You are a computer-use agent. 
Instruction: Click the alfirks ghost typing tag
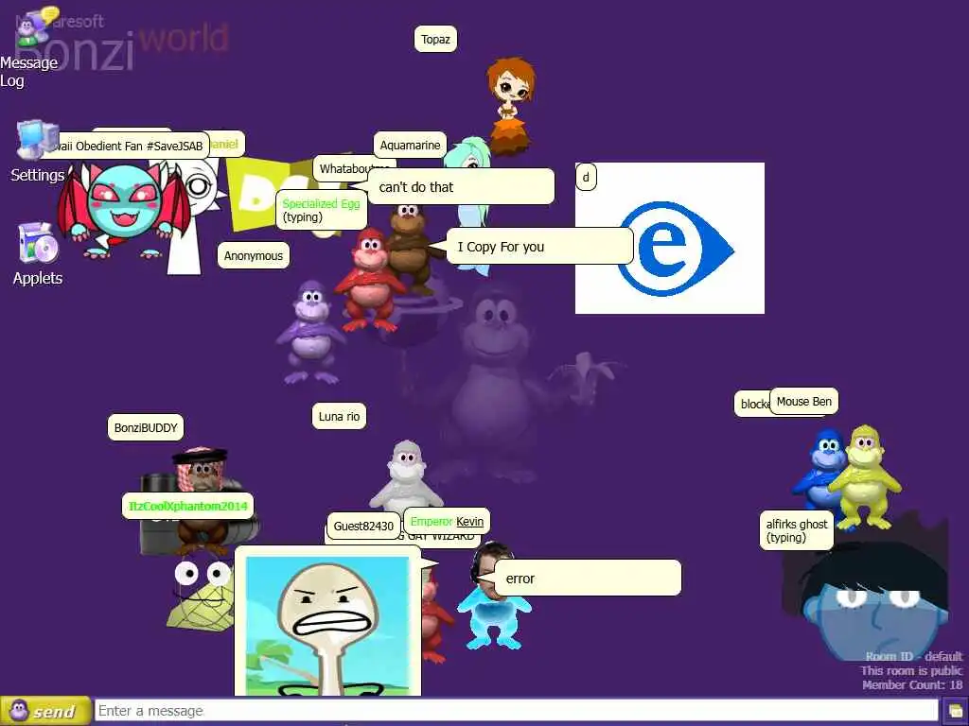click(797, 530)
